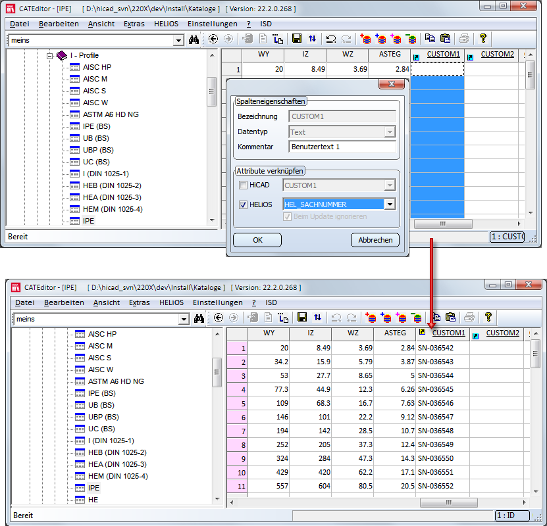Open the Extras menu in upper window
Image resolution: width=547 pixels, height=526 pixels.
[134, 24]
